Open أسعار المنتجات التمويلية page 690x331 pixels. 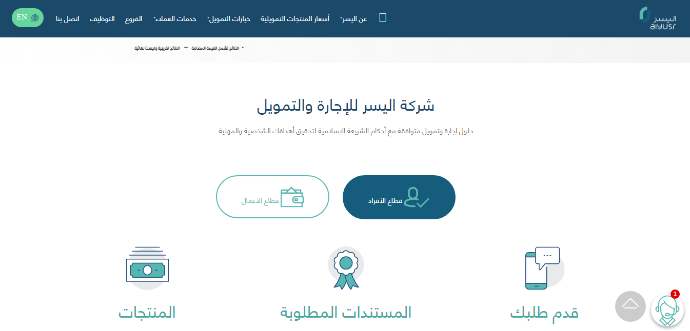[x=295, y=19]
